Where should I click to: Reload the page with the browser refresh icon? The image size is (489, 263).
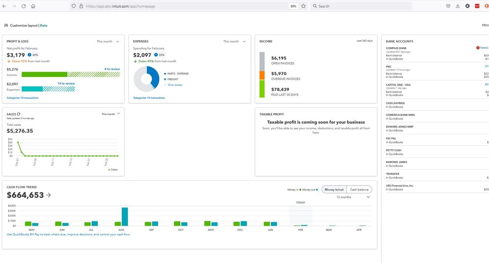24,6
